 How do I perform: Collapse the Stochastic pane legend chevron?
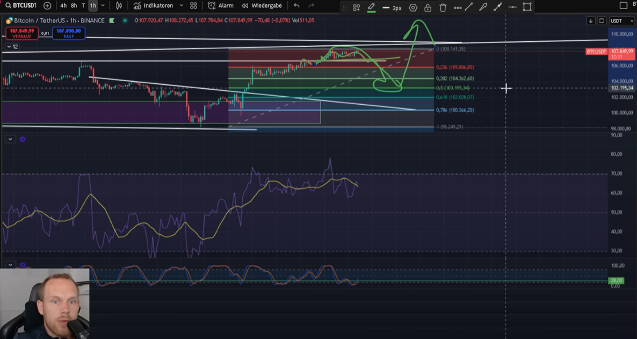10,265
